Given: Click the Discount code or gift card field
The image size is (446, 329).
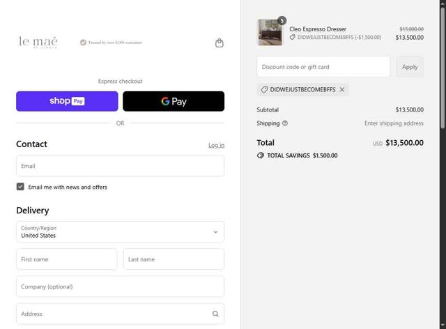Looking at the screenshot, I should [x=323, y=67].
